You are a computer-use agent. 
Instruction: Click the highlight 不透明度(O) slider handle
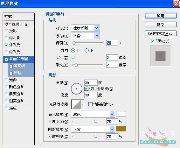(x=96, y=121)
